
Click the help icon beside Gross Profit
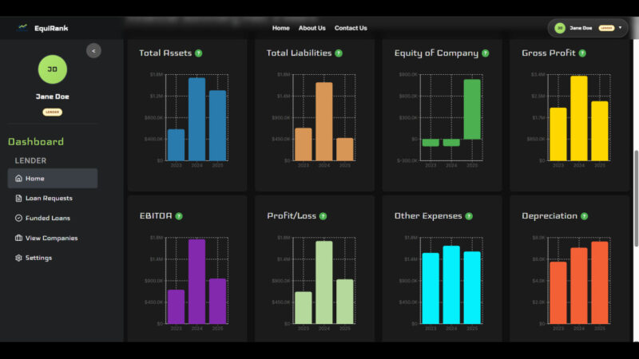(x=582, y=53)
